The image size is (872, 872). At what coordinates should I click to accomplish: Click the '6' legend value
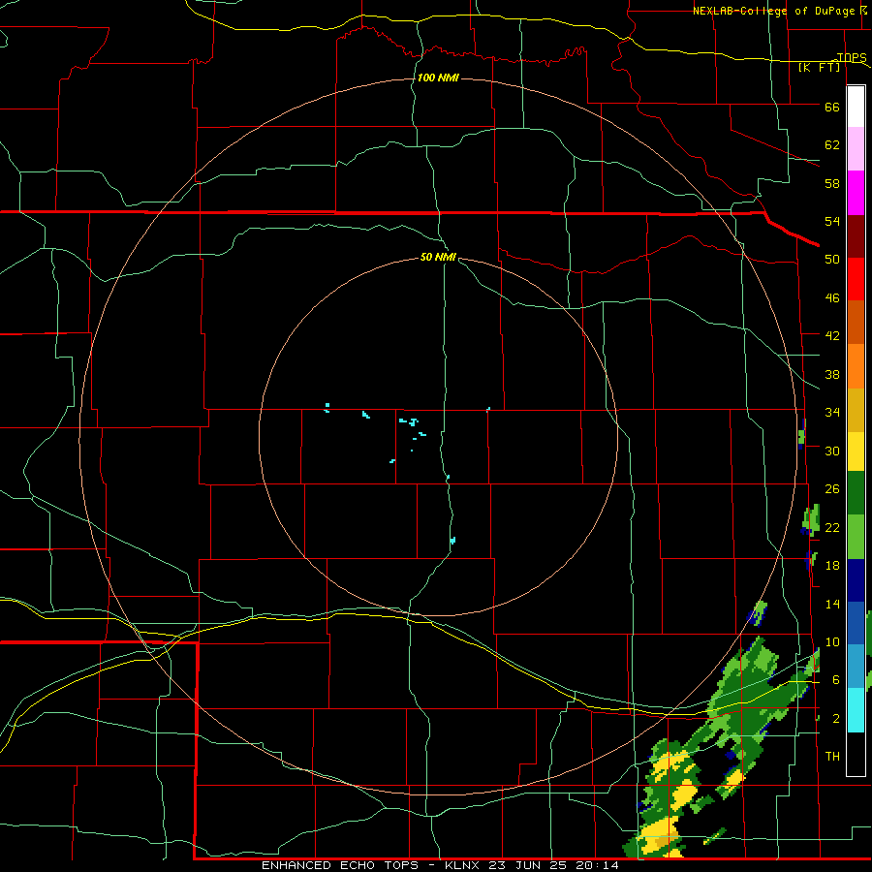835,680
